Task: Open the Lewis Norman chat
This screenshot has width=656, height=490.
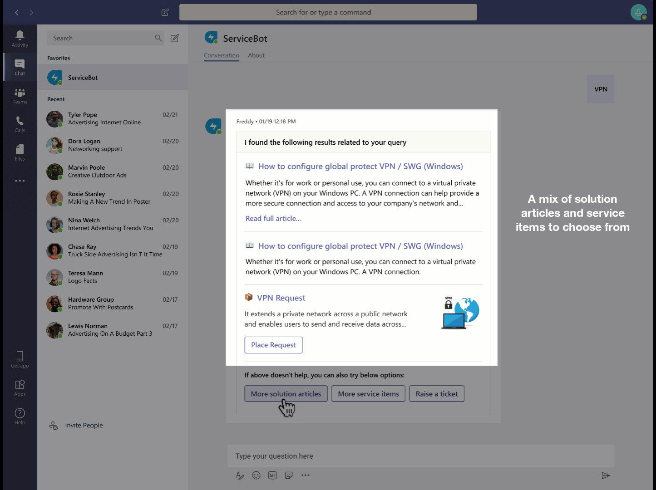Action: click(x=113, y=330)
